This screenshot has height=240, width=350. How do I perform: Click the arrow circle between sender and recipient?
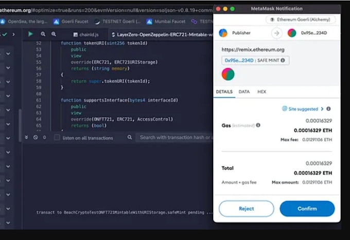pos(276,33)
